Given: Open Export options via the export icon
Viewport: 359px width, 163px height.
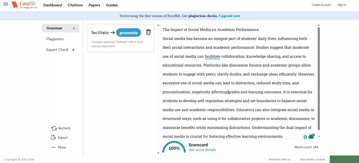Looking at the screenshot, I should (x=53, y=137).
